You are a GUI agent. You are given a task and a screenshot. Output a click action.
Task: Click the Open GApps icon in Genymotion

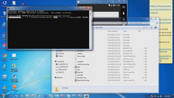124,7
